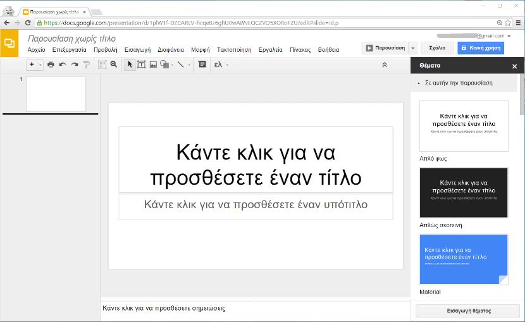
Task: Select the Απλό φως theme thumbnail
Action: coord(464,126)
